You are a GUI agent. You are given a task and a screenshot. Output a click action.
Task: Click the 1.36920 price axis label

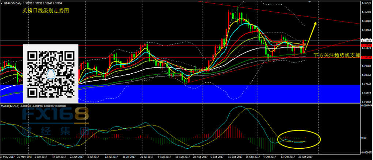pyautogui.click(x=366, y=3)
